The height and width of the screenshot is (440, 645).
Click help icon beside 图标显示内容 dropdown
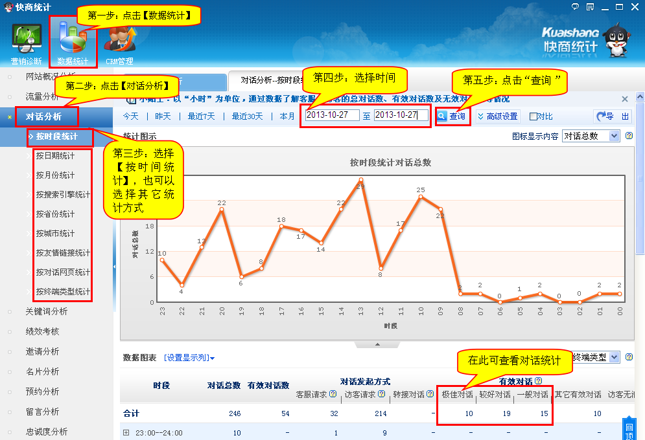click(629, 136)
